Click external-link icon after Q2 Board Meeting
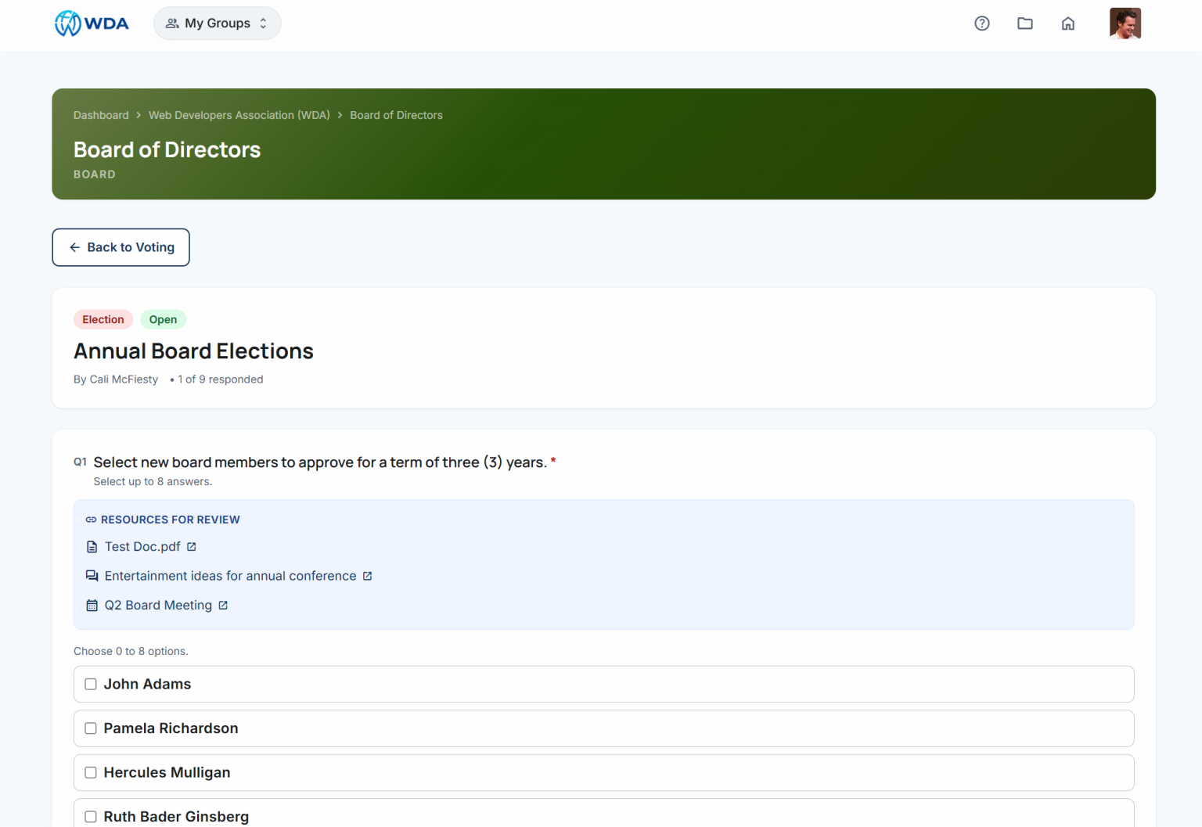The width and height of the screenshot is (1202, 827). click(x=223, y=606)
